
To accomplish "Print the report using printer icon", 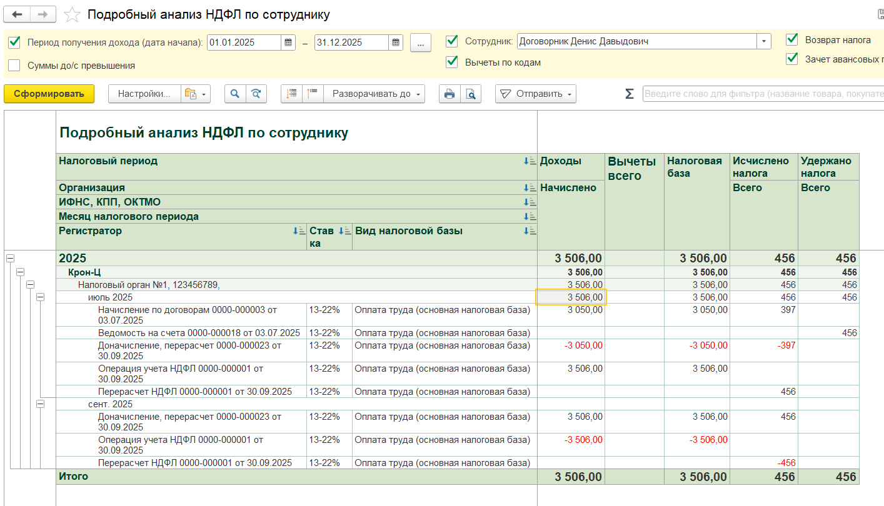I will 449,94.
